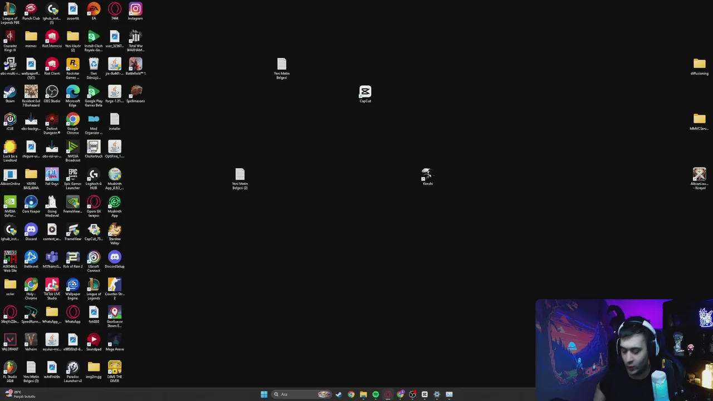Select the Going Medieval icon
The image size is (713, 401).
pyautogui.click(x=52, y=207)
